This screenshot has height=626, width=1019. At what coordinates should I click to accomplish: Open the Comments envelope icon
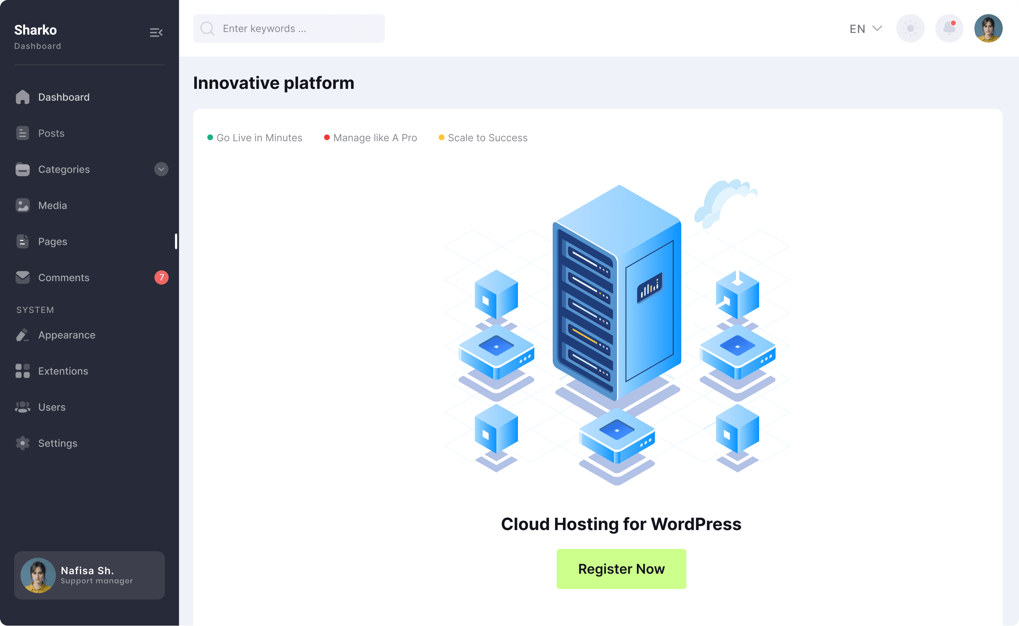[22, 277]
